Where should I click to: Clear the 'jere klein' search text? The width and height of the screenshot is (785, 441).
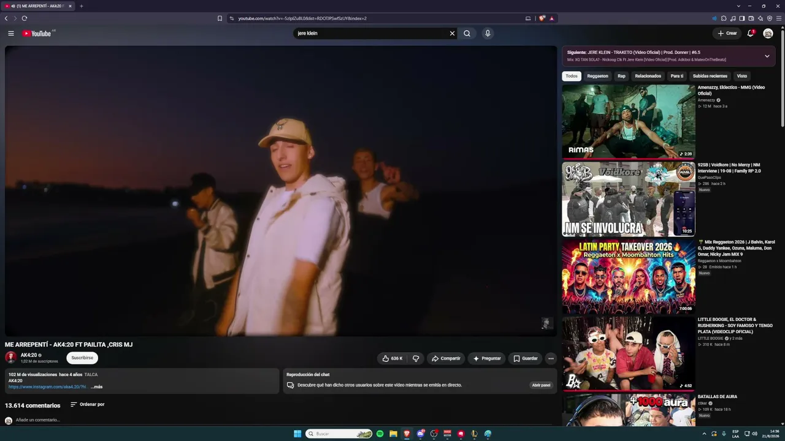pos(452,34)
